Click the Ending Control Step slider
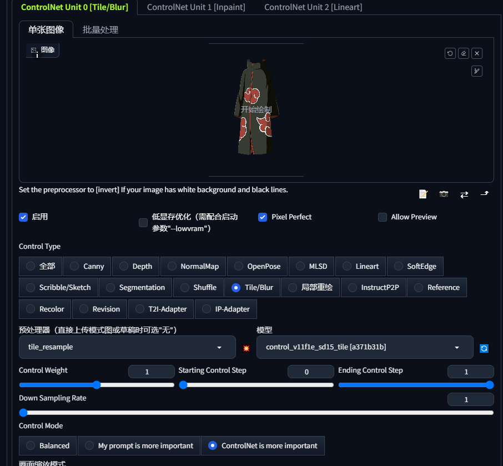 click(x=416, y=385)
